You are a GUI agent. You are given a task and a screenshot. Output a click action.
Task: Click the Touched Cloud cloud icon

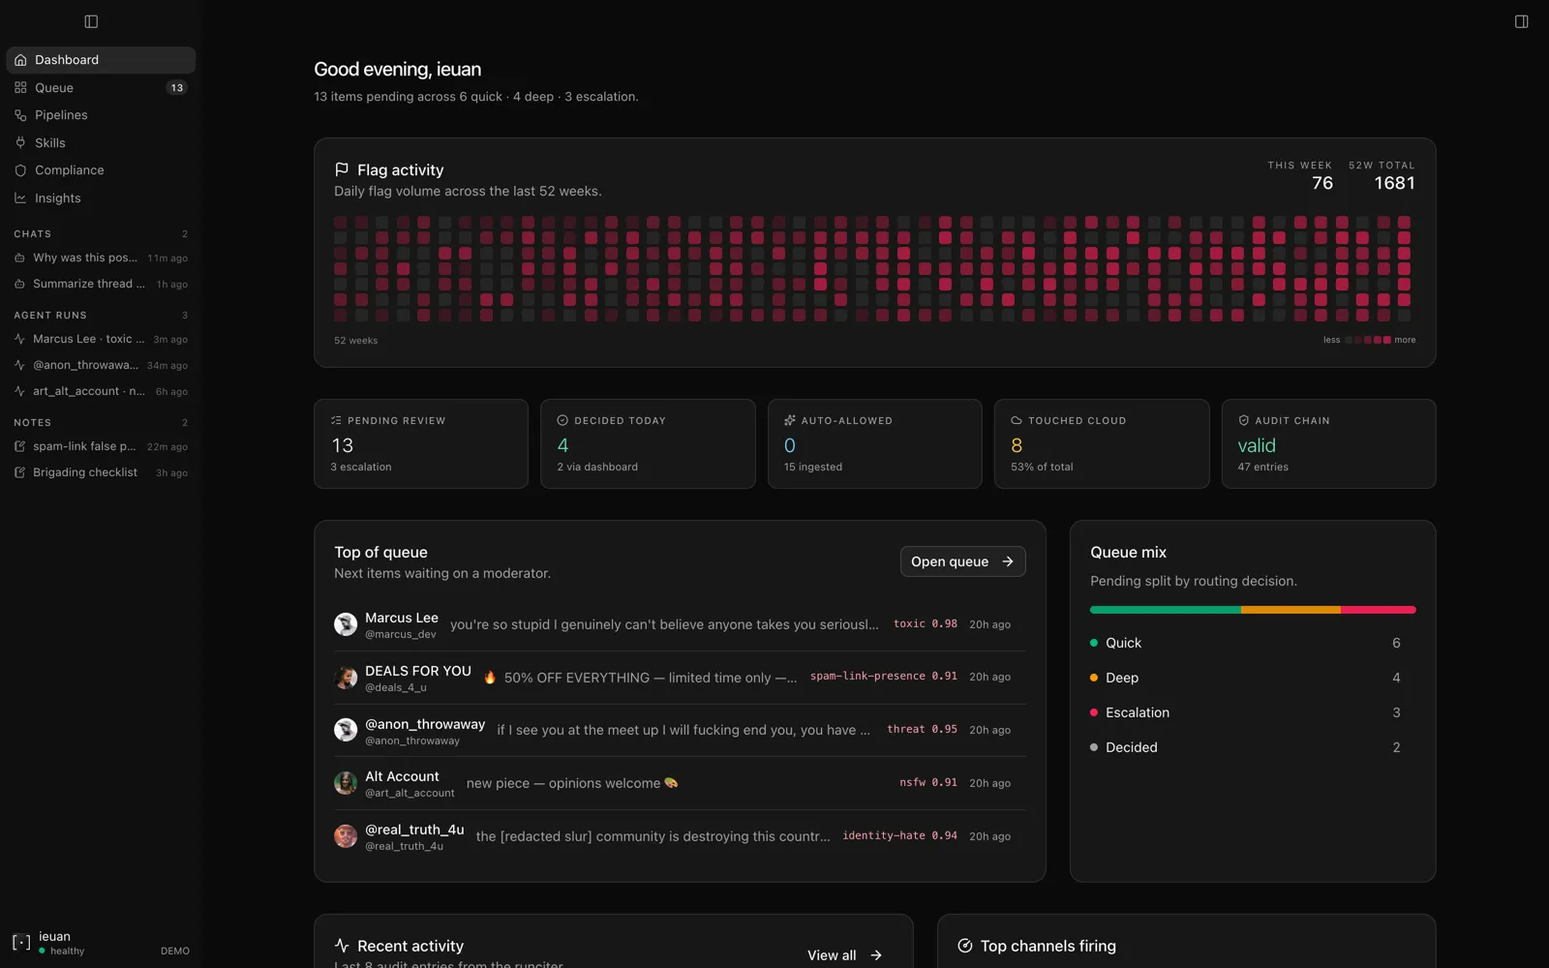[x=1017, y=421]
